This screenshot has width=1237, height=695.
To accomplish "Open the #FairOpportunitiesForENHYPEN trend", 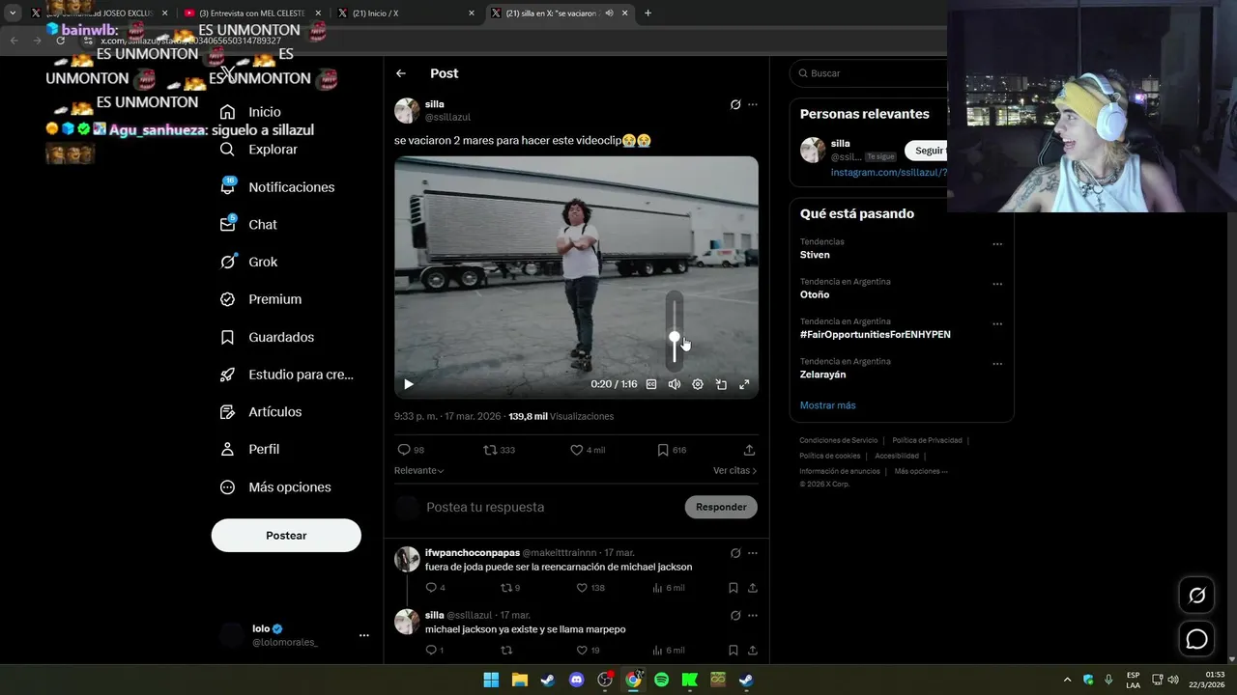I will pos(875,334).
